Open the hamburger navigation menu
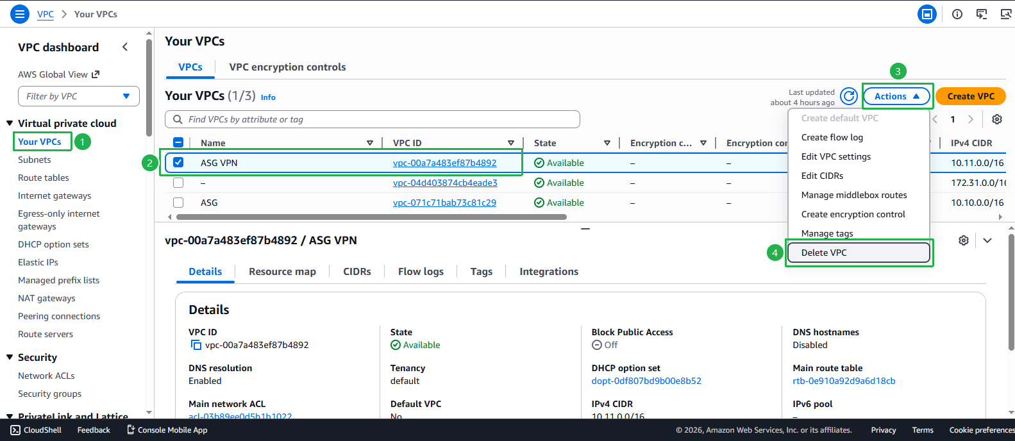This screenshot has height=441, width=1015. (20, 13)
